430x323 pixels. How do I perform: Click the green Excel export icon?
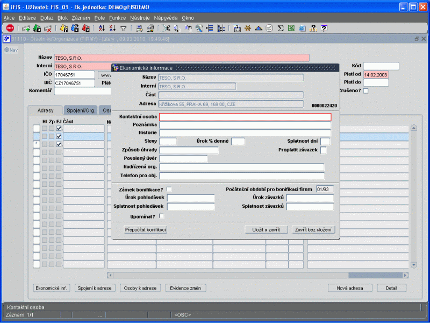pyautogui.click(x=291, y=29)
